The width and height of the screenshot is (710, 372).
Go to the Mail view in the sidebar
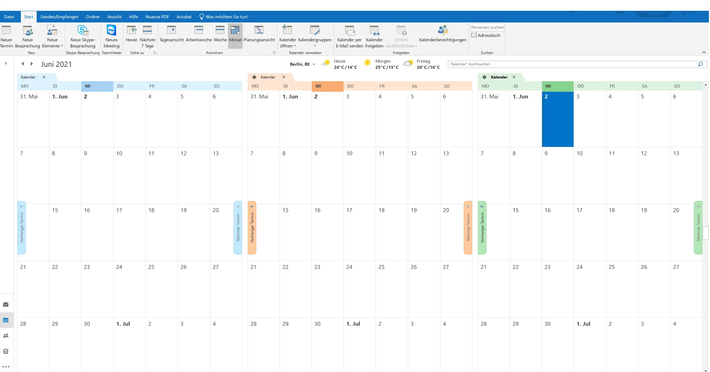[x=6, y=304]
